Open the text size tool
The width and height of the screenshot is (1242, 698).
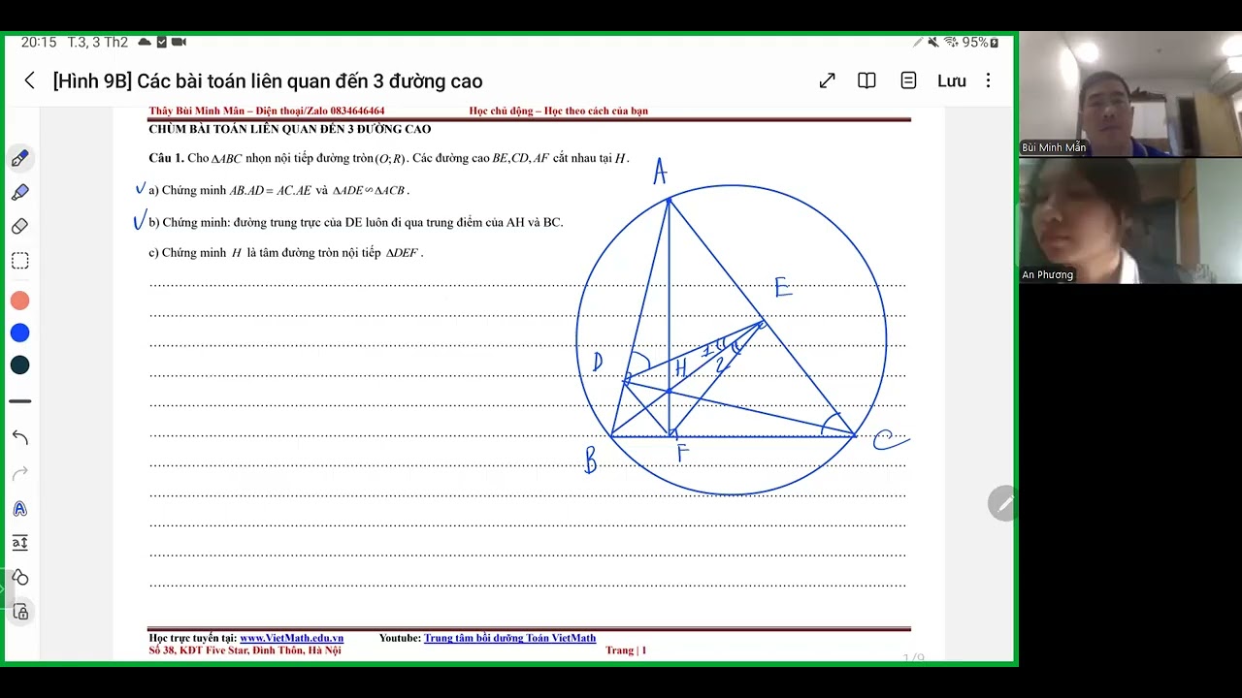point(19,543)
